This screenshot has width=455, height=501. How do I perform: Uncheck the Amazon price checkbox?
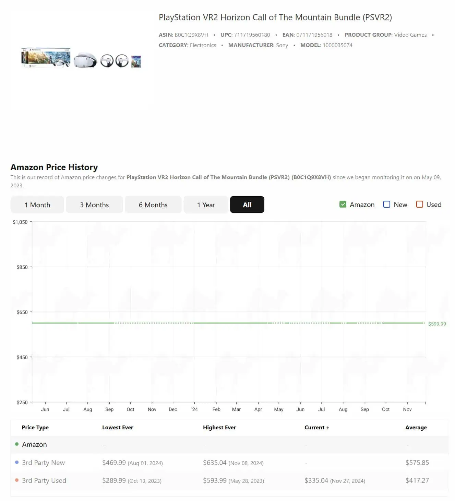click(343, 205)
